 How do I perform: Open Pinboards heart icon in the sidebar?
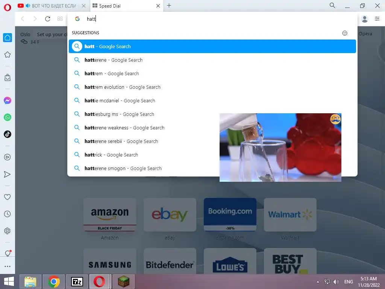point(8,197)
